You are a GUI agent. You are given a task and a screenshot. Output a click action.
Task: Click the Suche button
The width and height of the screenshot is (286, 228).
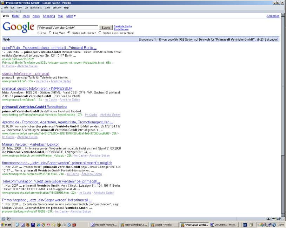pos(106,28)
